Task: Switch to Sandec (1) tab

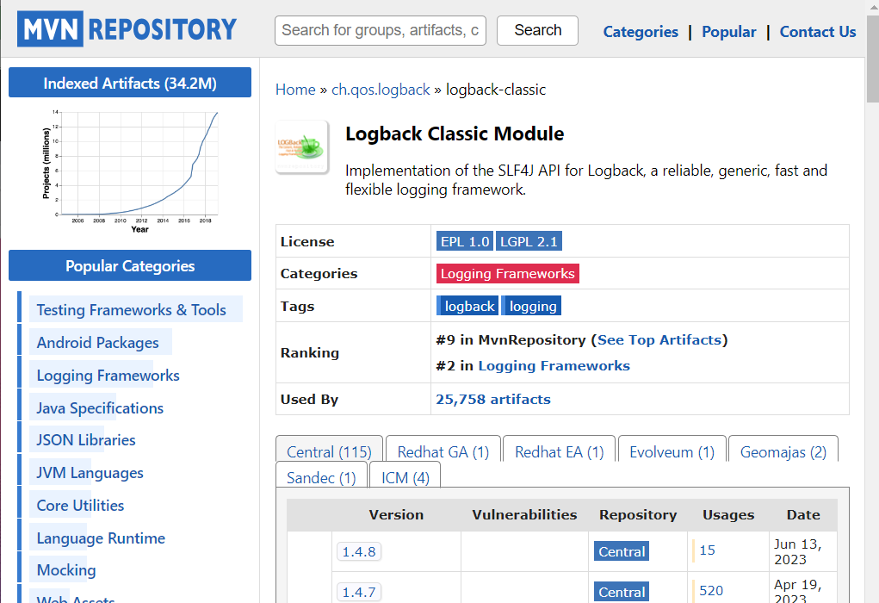Action: click(x=321, y=476)
